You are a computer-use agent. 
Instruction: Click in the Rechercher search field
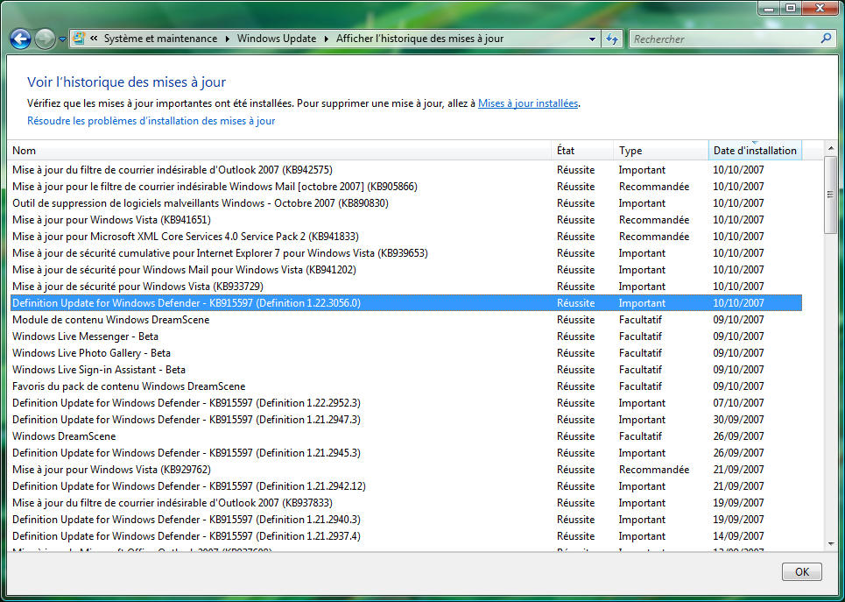coord(722,39)
